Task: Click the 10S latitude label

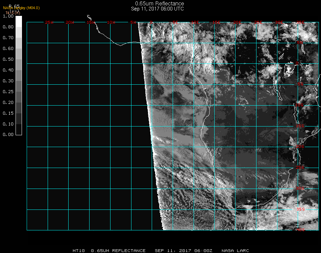Action: point(299,105)
